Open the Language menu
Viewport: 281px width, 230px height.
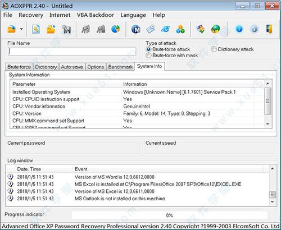click(x=133, y=15)
